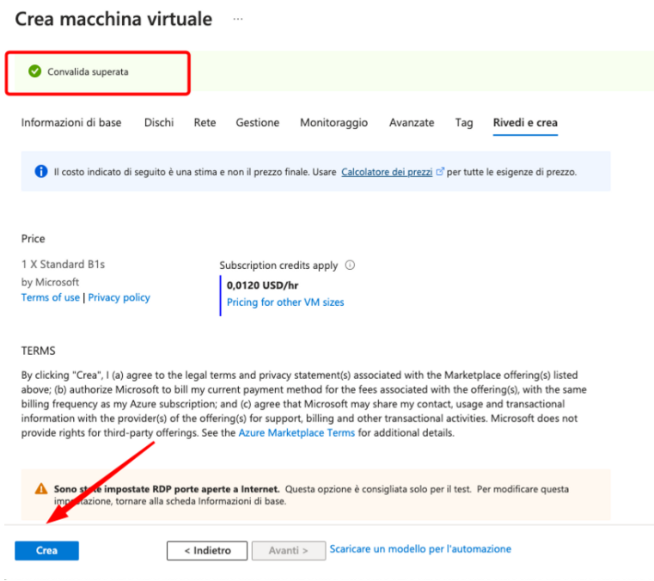The image size is (654, 581).
Task: Select the Gestione tab
Action: pos(258,123)
